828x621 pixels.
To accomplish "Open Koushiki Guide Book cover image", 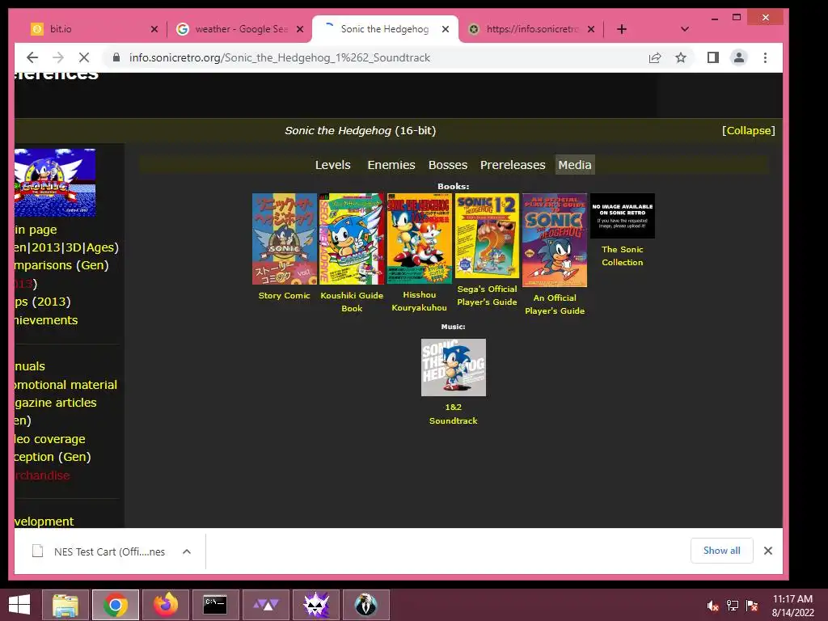I will tap(353, 239).
